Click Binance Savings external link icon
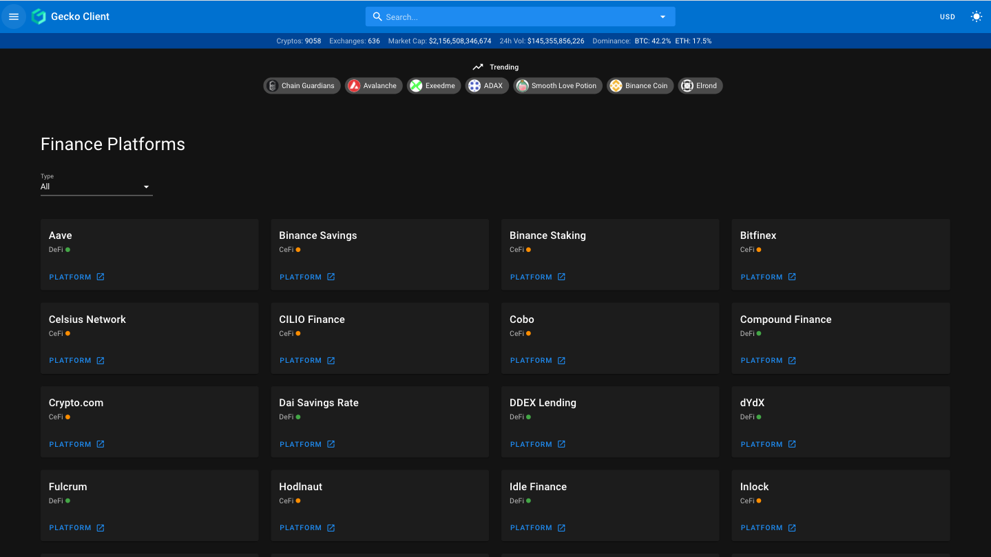The height and width of the screenshot is (557, 991). coord(331,277)
